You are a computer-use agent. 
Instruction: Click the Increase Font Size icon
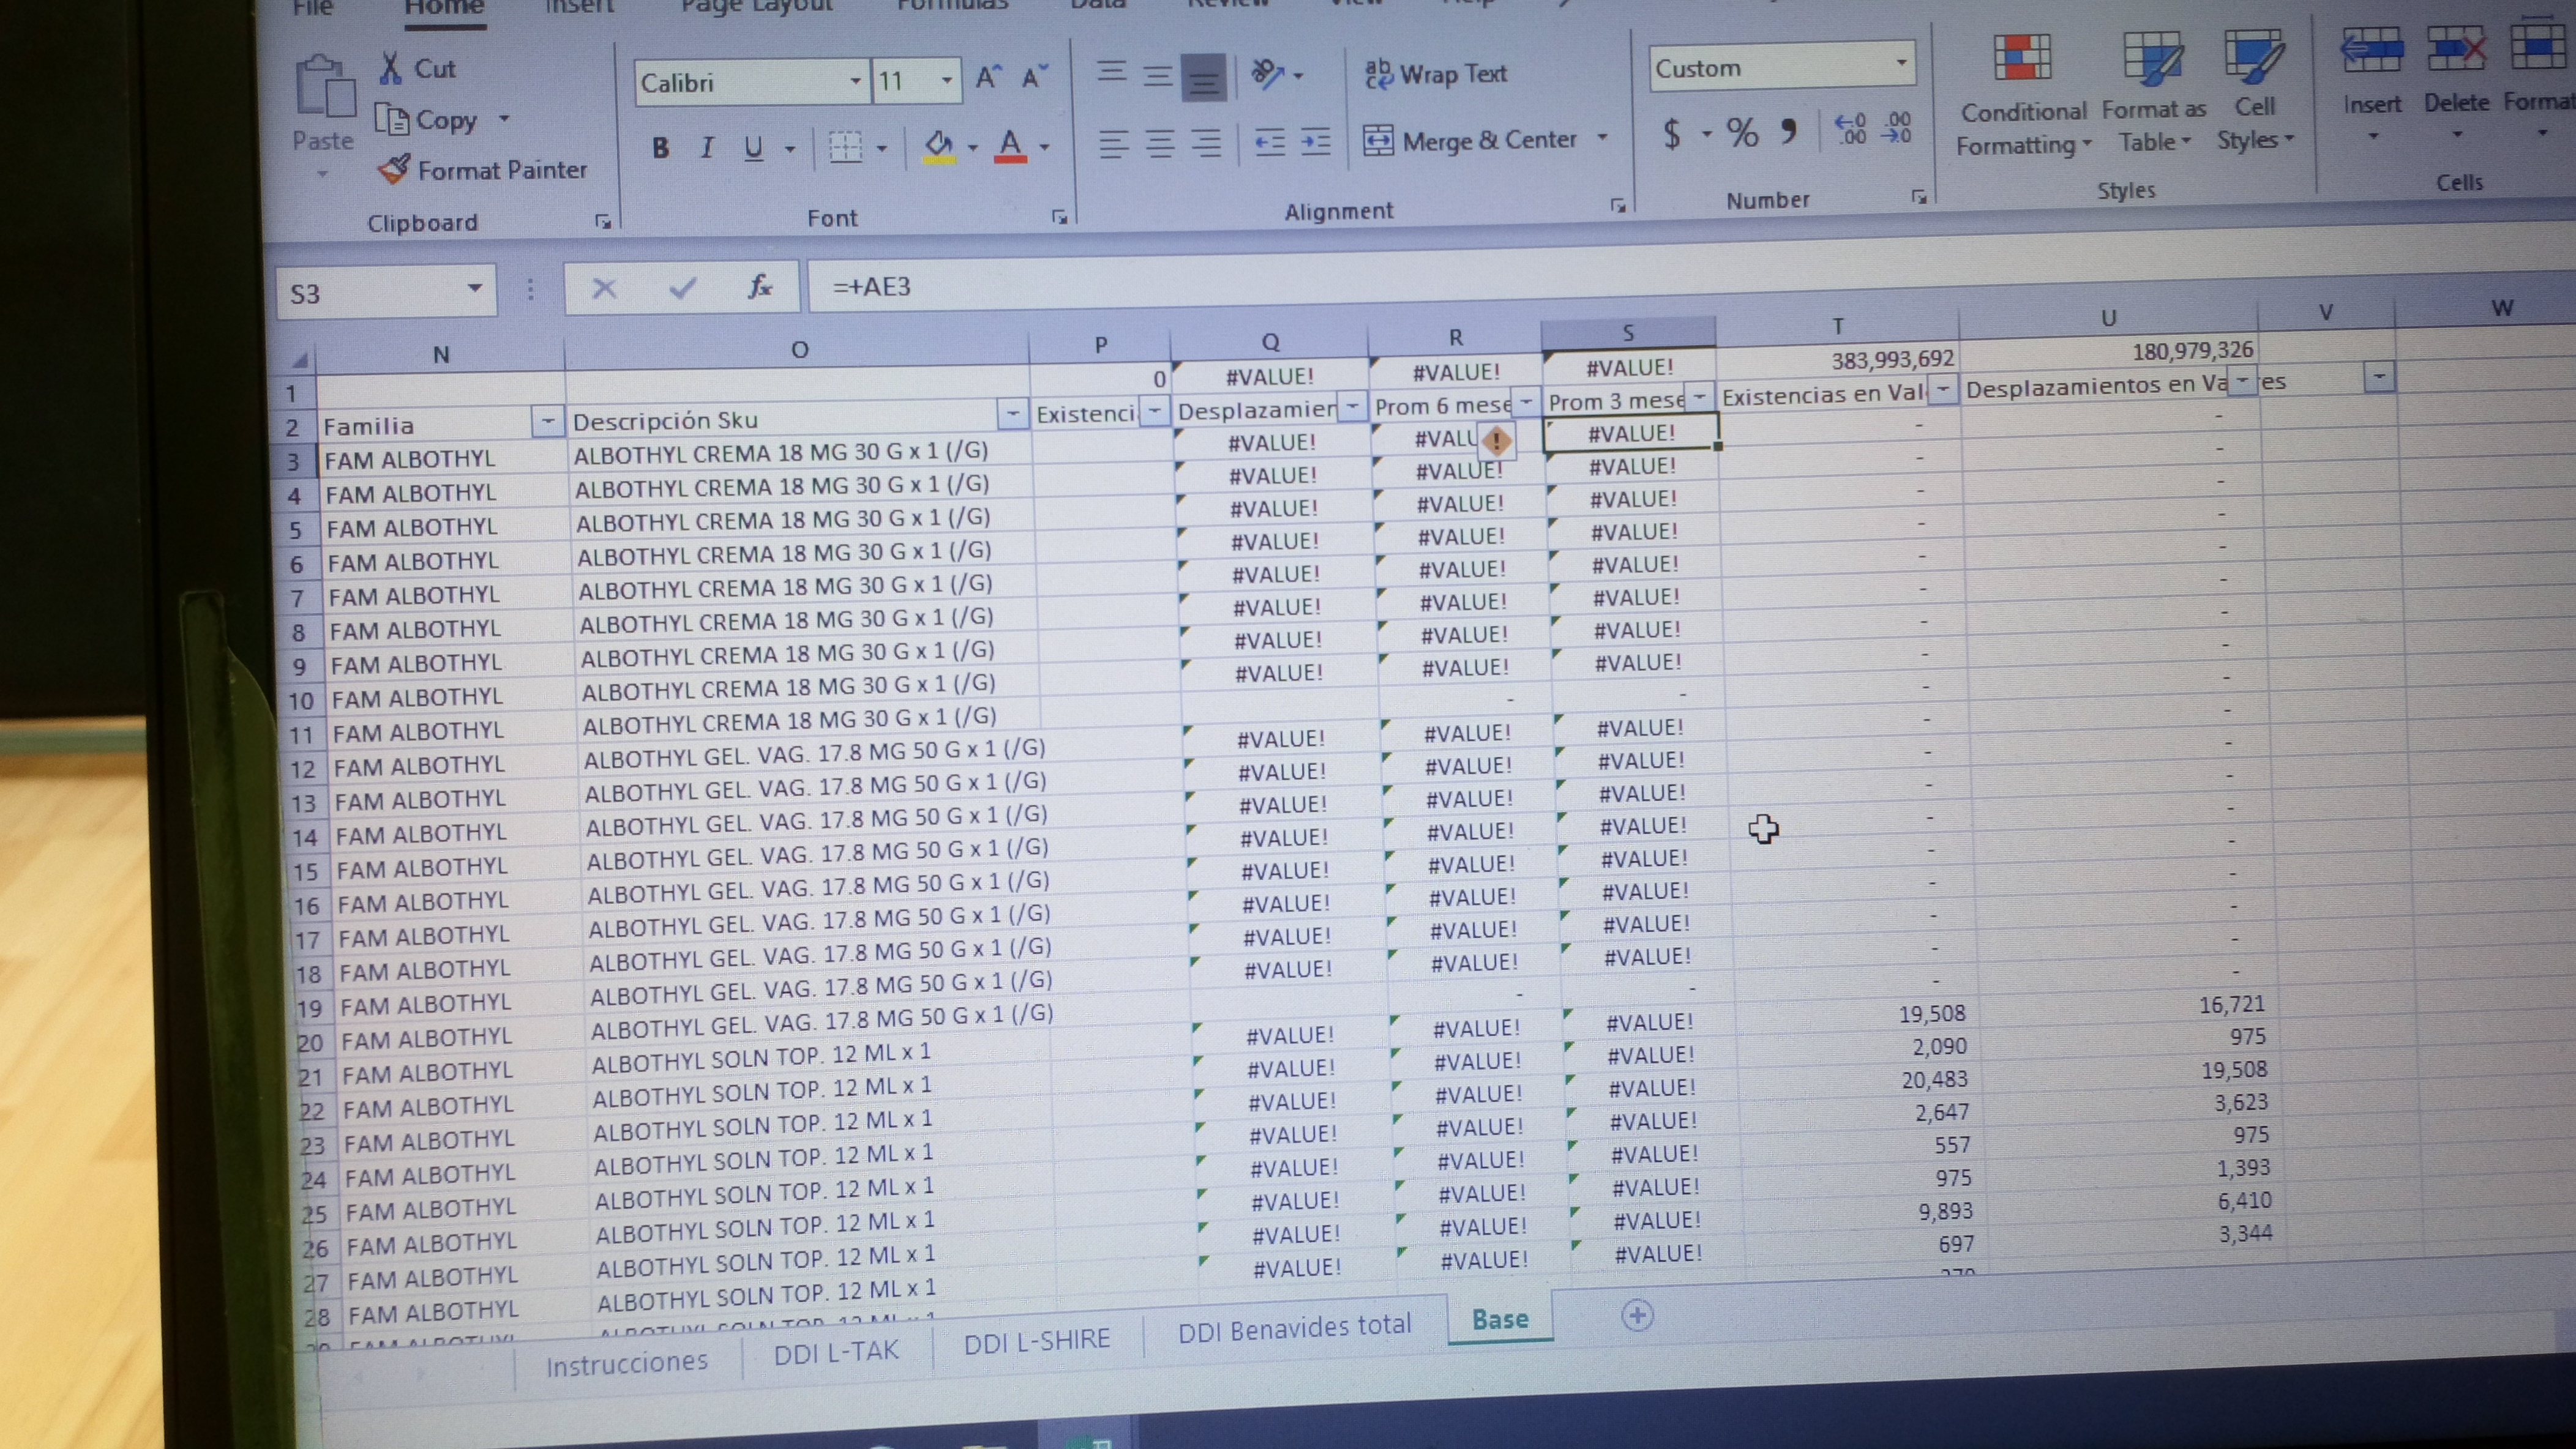[x=988, y=78]
